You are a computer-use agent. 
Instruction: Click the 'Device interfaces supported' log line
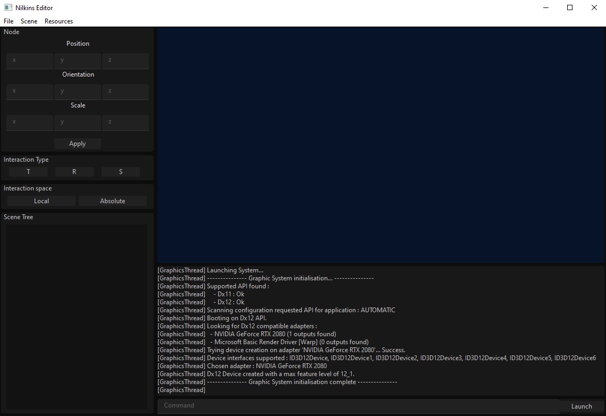(377, 358)
